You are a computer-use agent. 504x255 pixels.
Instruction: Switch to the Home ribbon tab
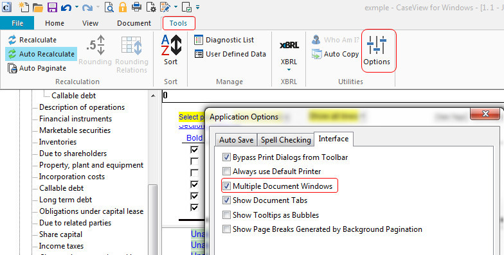tap(54, 23)
